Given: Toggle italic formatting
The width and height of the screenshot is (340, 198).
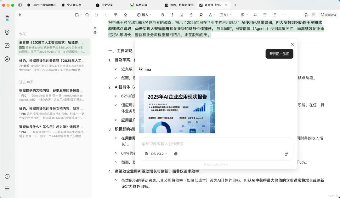Looking at the screenshot, I should 172,15.
